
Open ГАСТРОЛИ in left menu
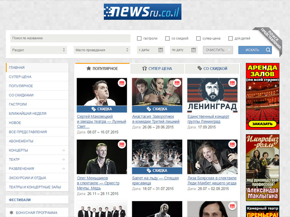tap(37, 104)
